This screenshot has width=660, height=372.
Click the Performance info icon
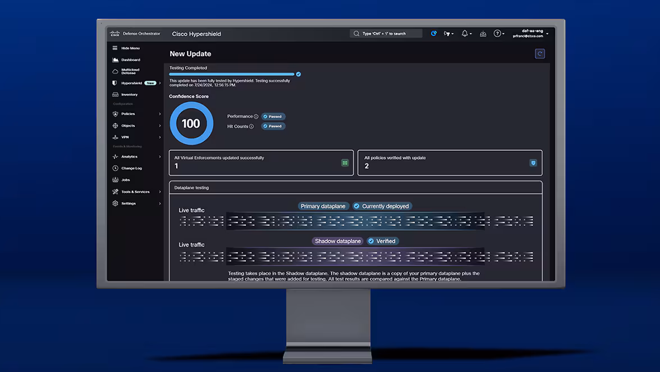point(256,116)
